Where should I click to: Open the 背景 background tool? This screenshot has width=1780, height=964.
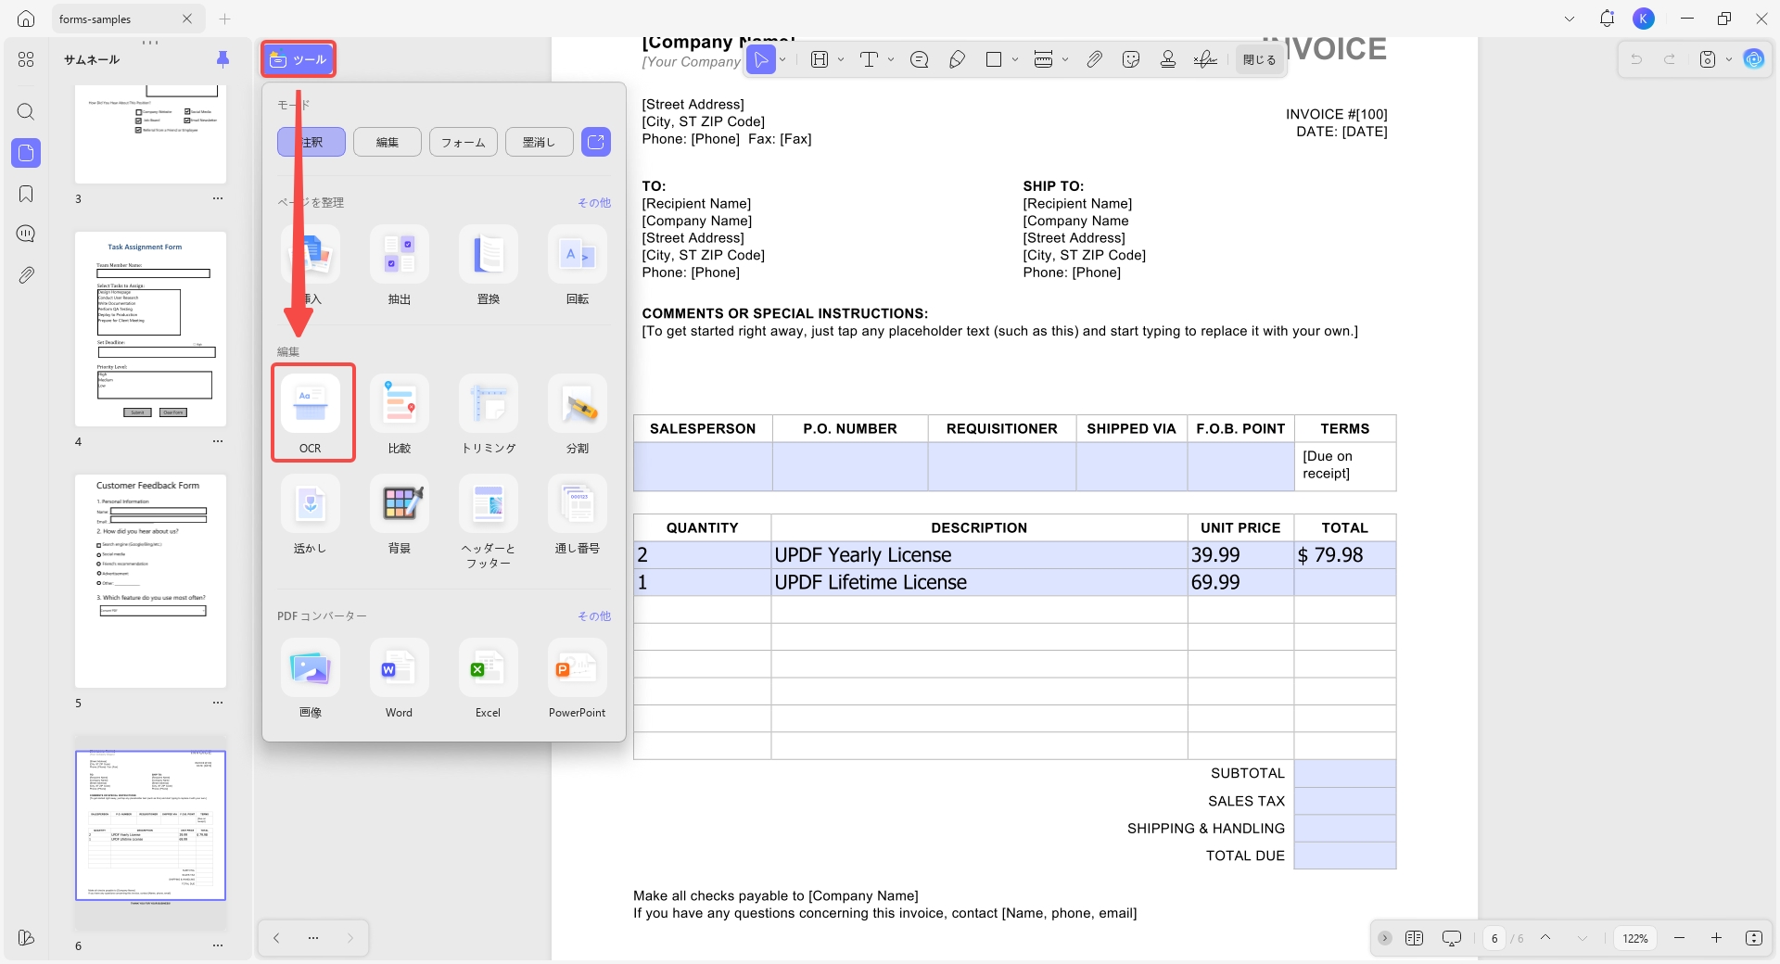click(400, 514)
